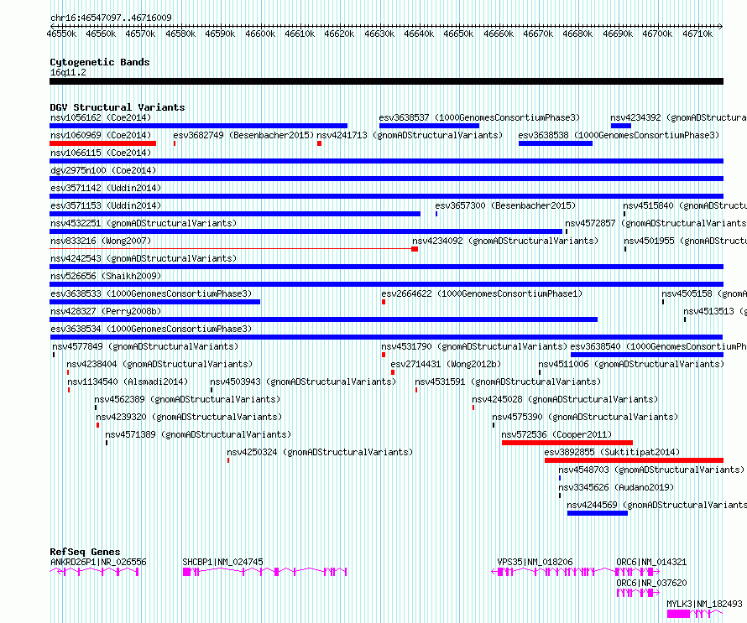Screen dimensions: 747x623
Task: Click the esv3657300 (Besenbacher2015) label
Action: (505, 205)
